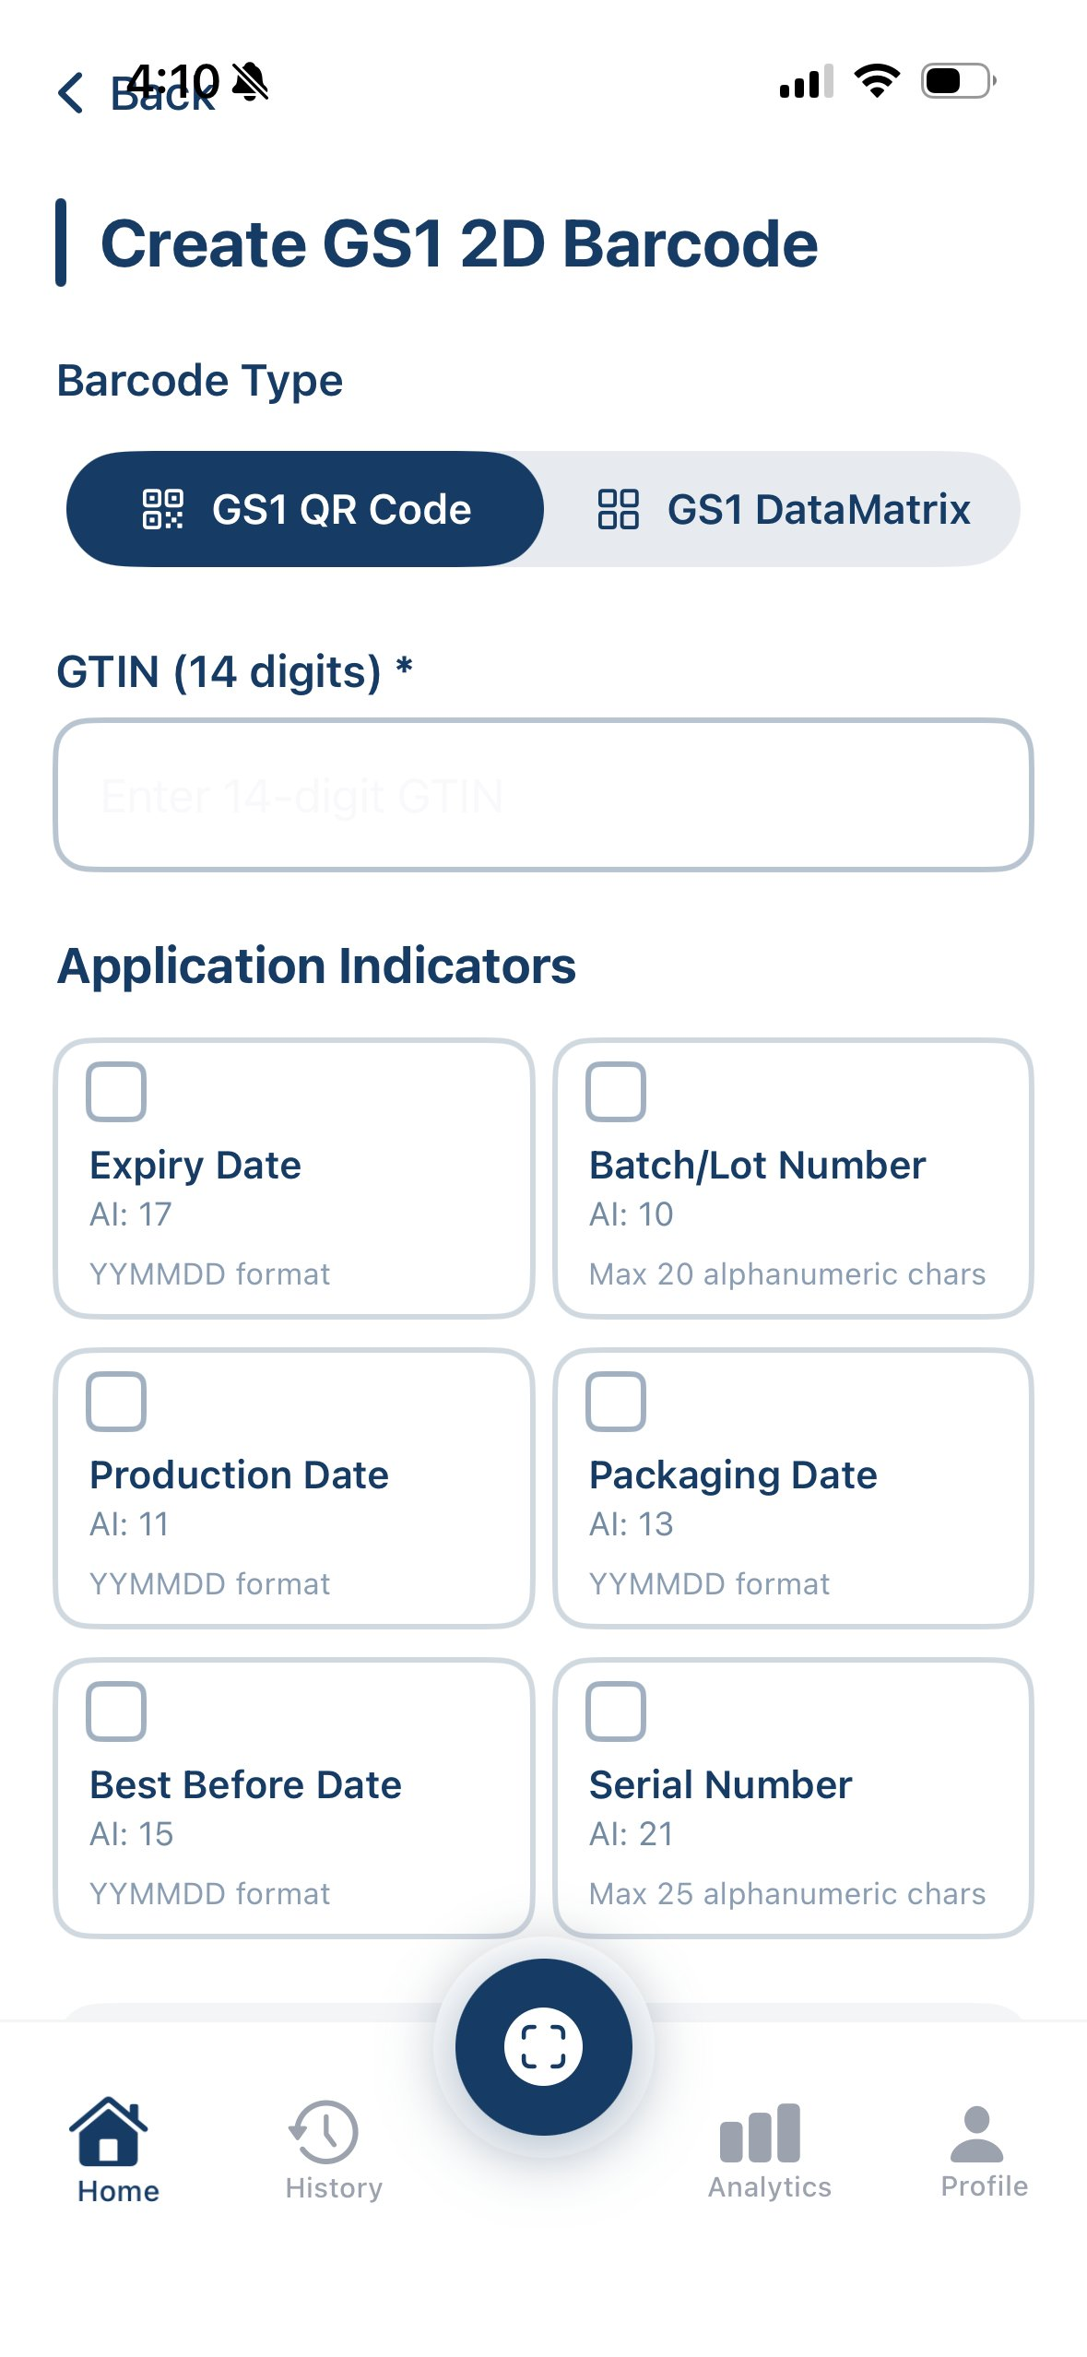Image resolution: width=1087 pixels, height=2357 pixels.
Task: Tap the 'AI: 15' label
Action: [x=132, y=1834]
